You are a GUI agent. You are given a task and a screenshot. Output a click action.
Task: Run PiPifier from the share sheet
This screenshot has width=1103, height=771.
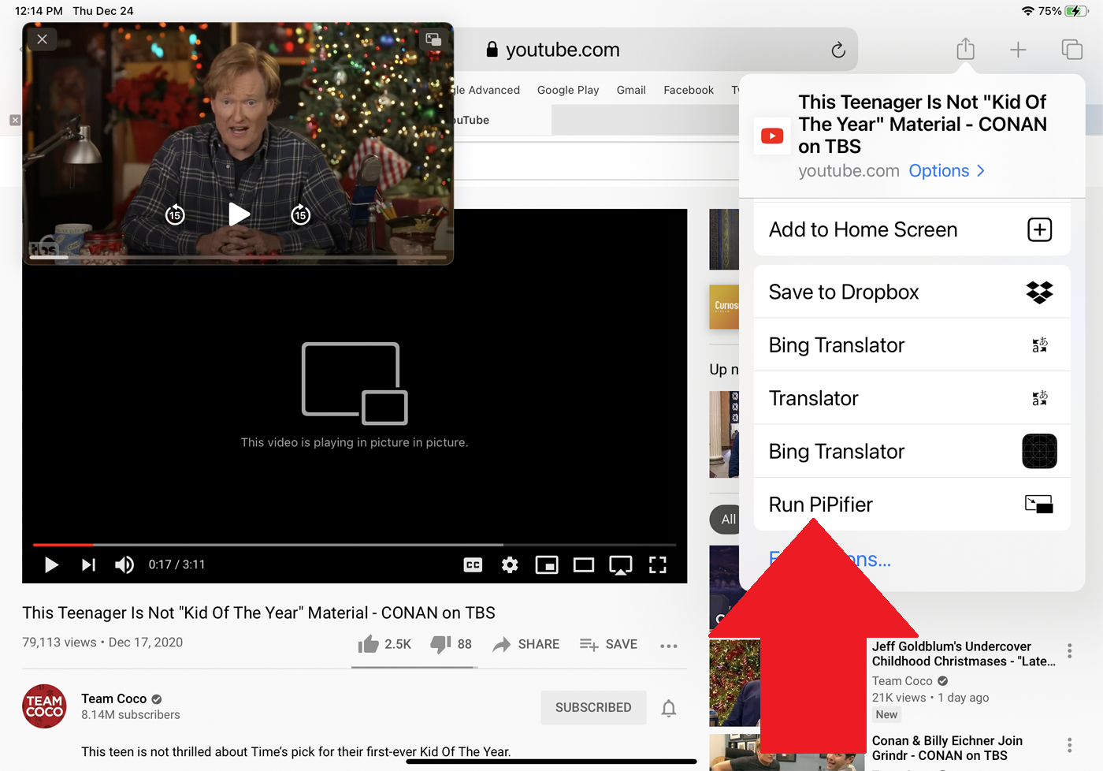point(912,505)
